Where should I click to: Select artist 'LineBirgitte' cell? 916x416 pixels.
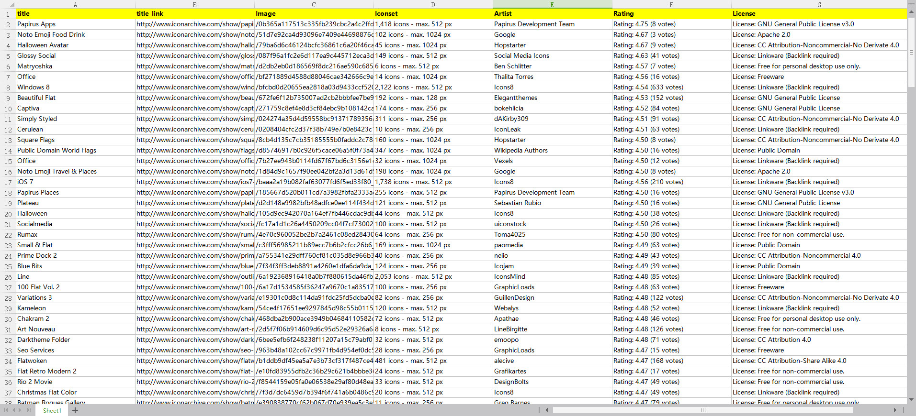click(552, 329)
